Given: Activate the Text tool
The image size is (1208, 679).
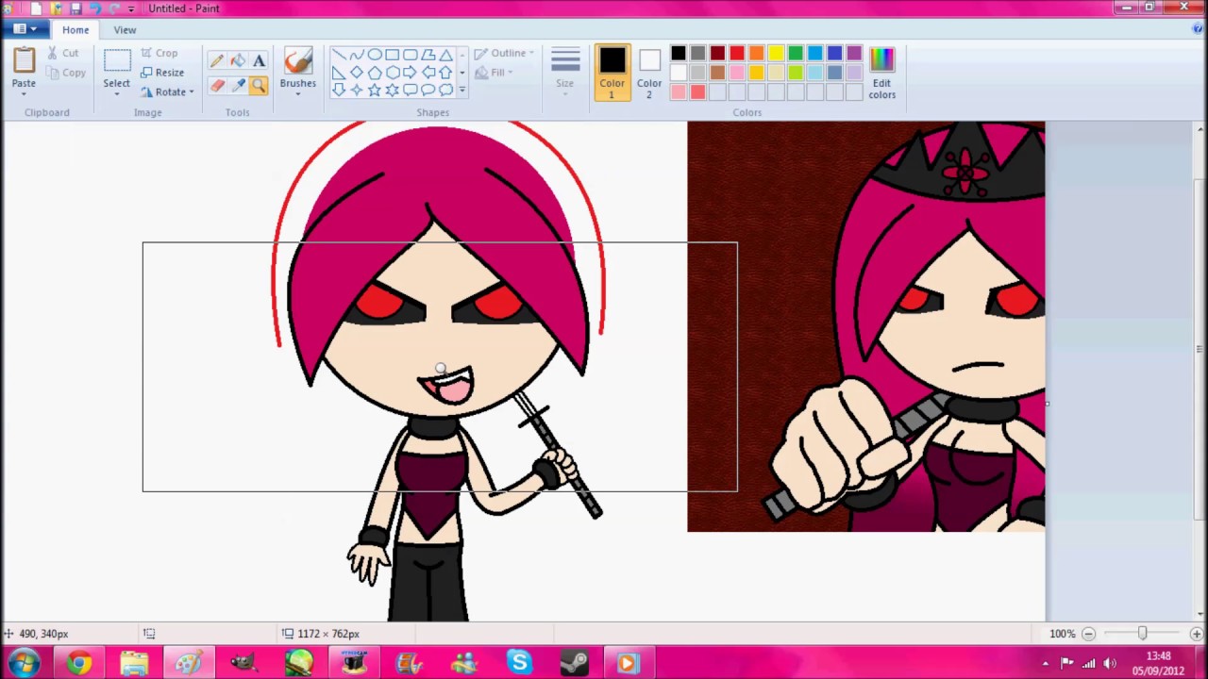Looking at the screenshot, I should [x=259, y=61].
